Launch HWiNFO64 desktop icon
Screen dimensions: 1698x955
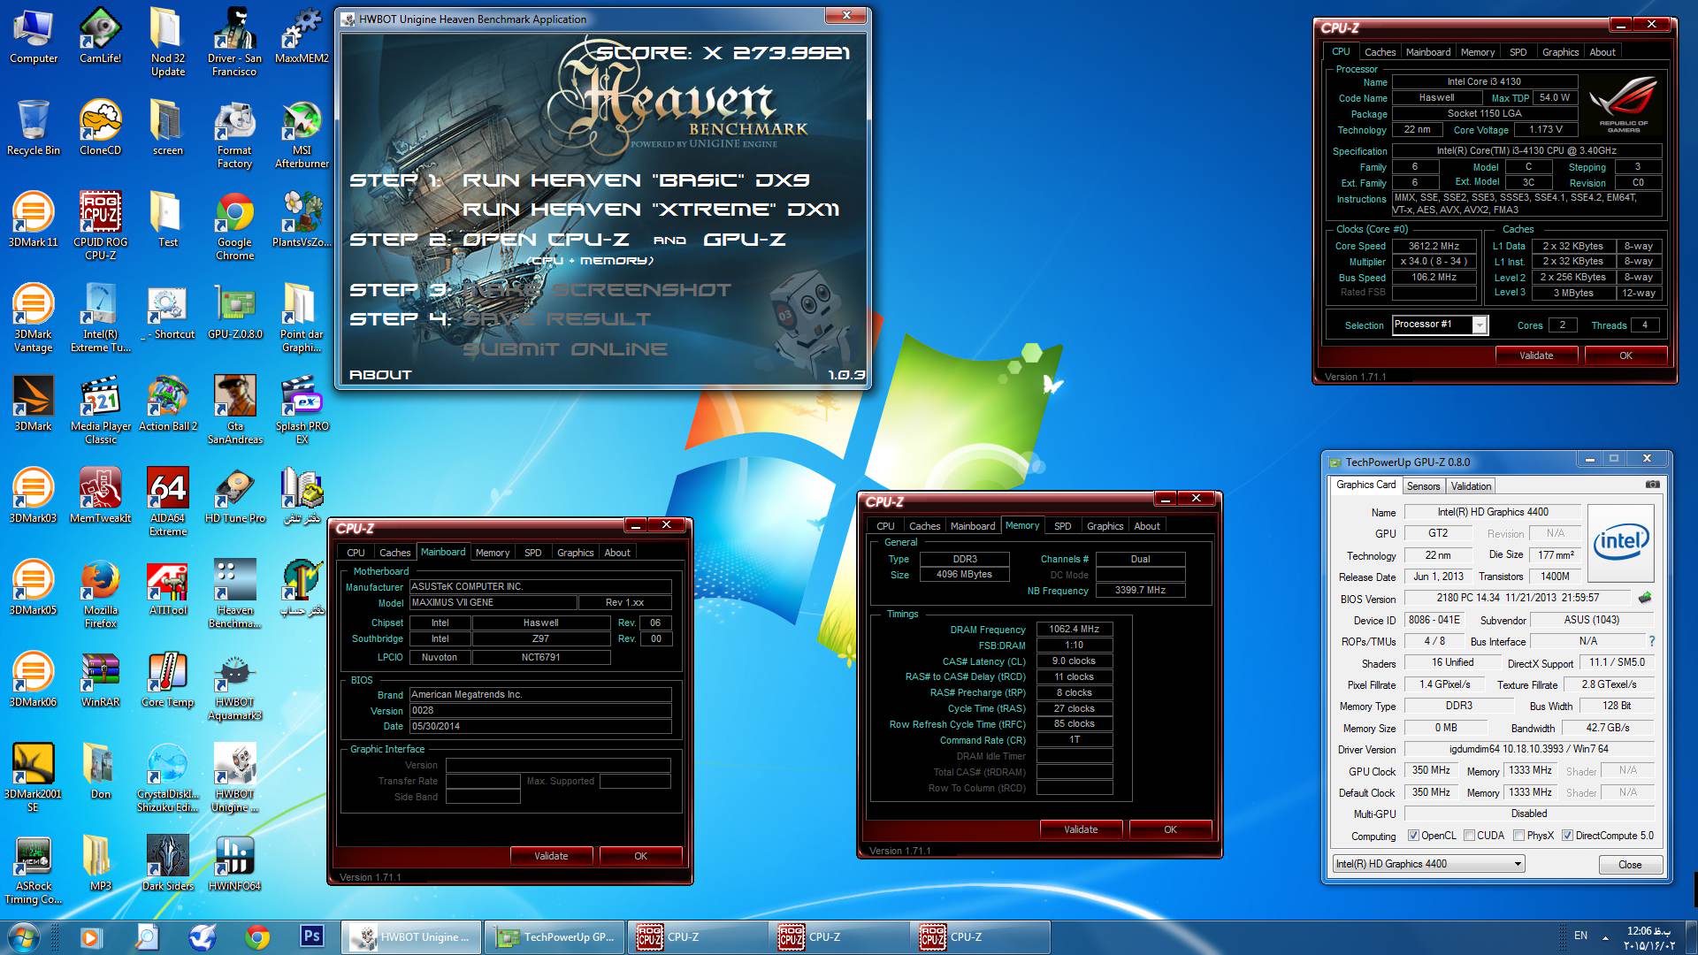(234, 863)
